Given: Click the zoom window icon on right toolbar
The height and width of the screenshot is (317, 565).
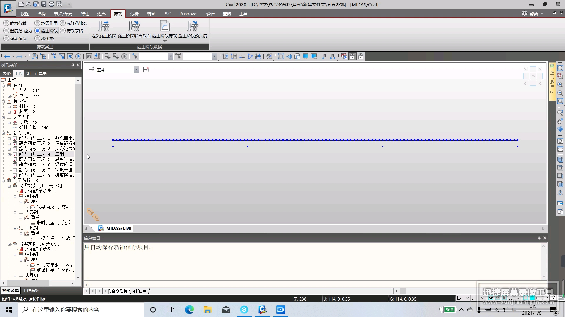Looking at the screenshot, I should 560,76.
